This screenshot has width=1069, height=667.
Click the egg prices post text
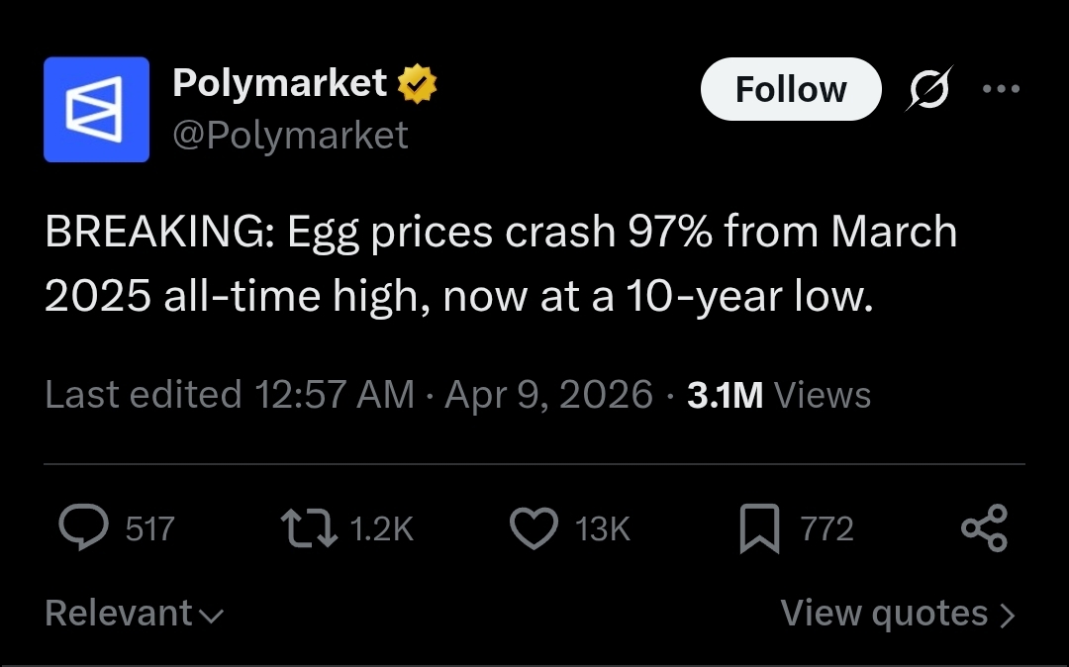[501, 263]
